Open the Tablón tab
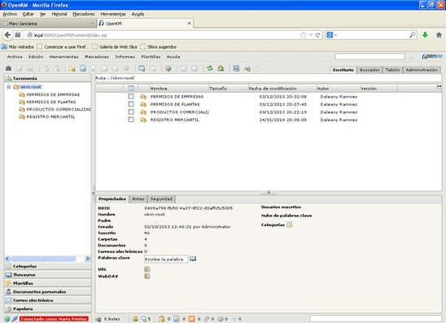The image size is (446, 323). (x=392, y=70)
